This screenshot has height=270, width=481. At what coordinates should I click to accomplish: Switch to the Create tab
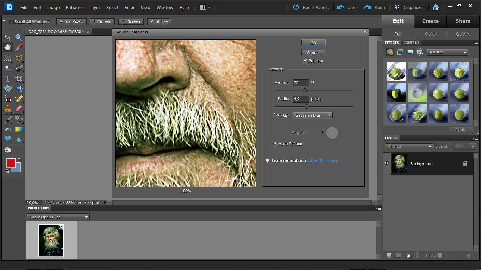pos(430,21)
